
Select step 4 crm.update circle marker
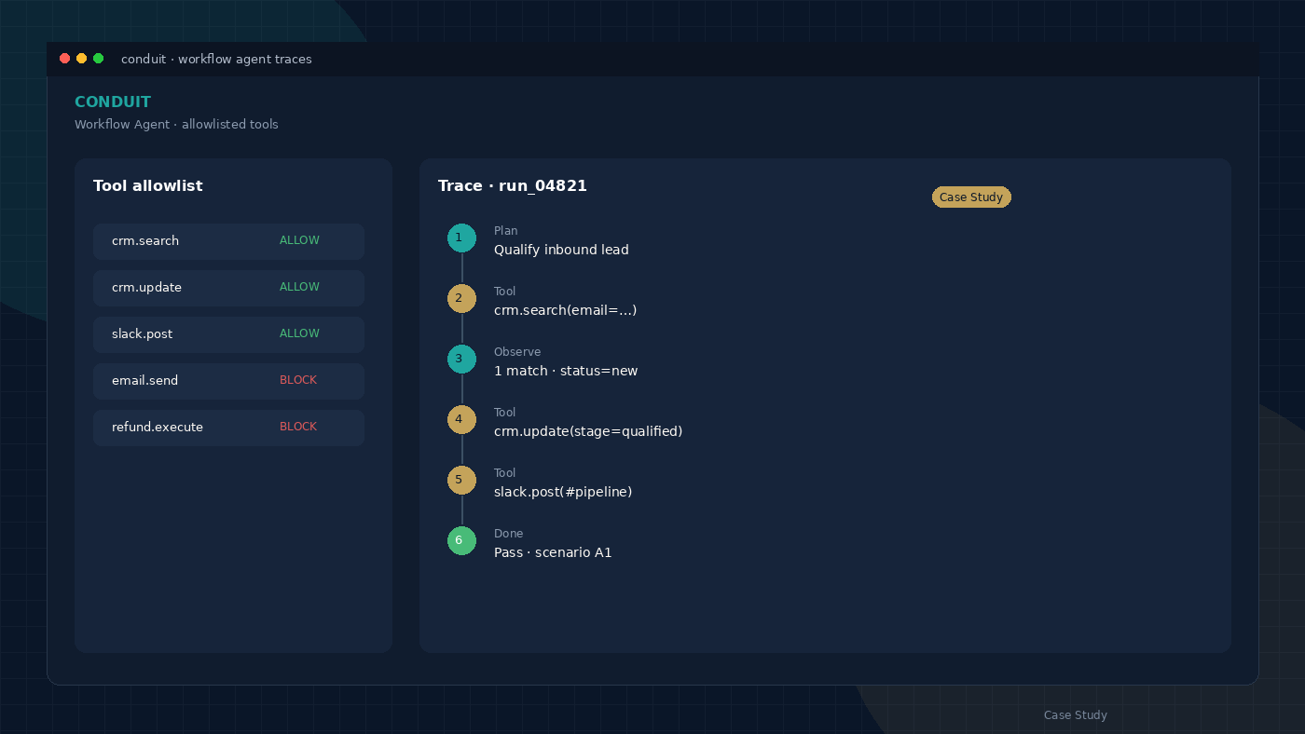[461, 420]
